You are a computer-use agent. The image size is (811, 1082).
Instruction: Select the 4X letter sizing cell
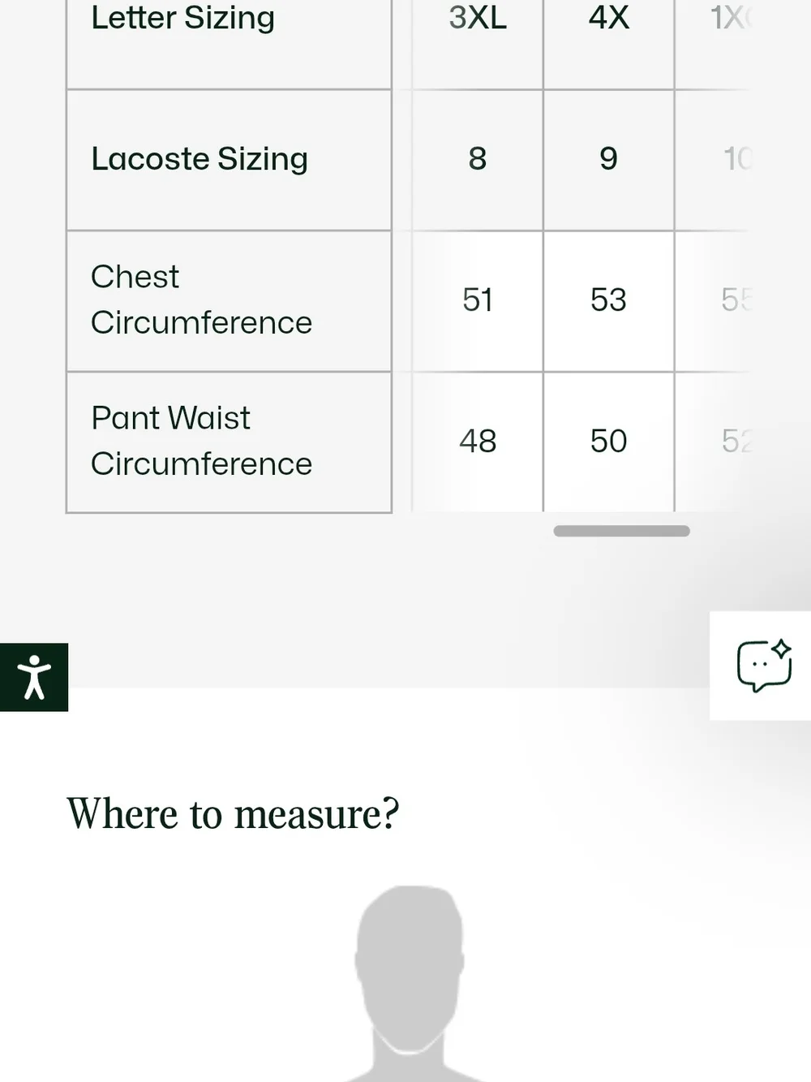tap(609, 32)
